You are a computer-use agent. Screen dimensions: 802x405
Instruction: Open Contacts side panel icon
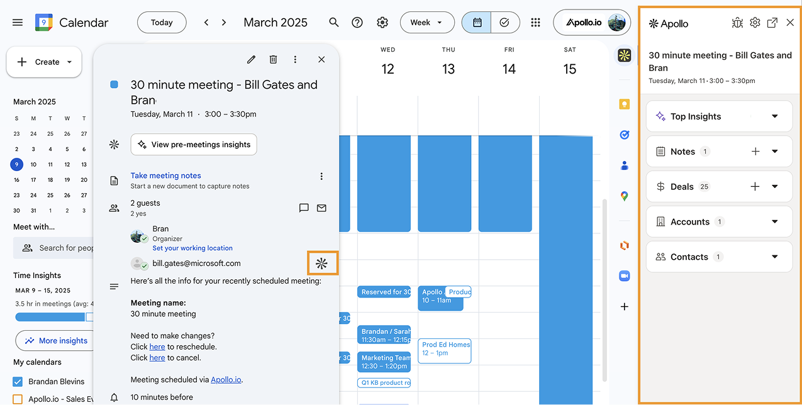(x=624, y=165)
